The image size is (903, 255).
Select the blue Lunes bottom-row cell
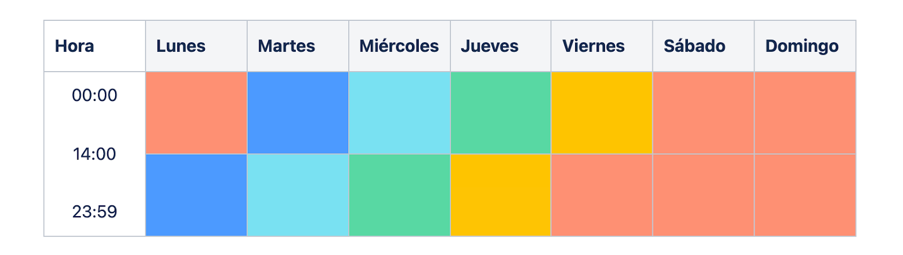click(x=196, y=195)
